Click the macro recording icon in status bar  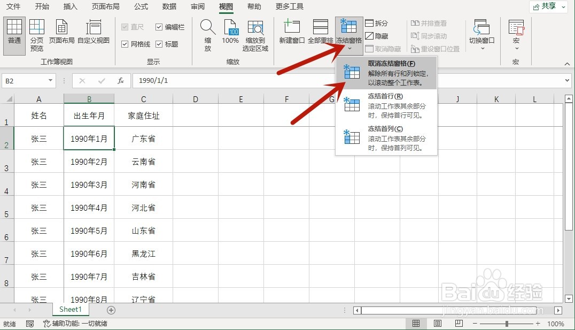30,324
